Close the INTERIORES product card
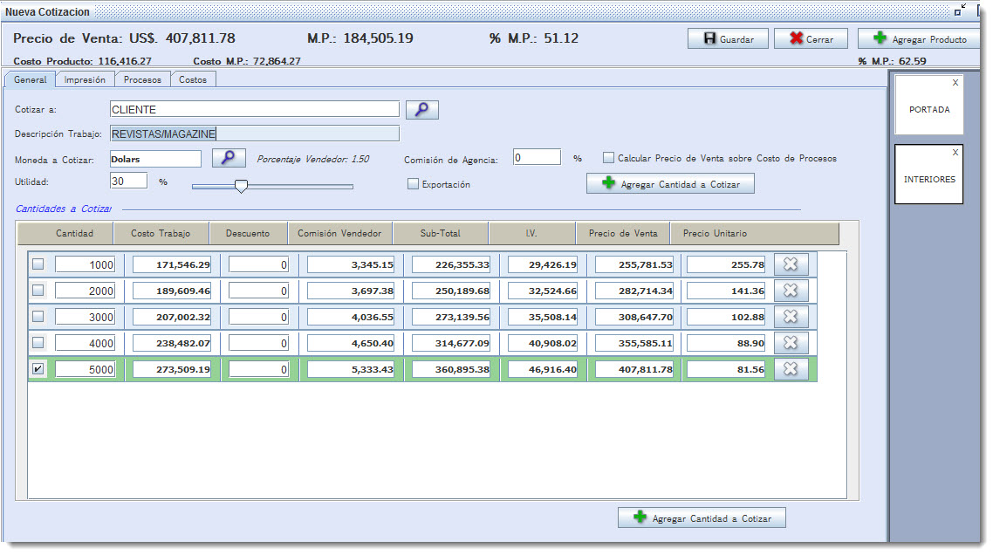Viewport: 993px width, 555px height. point(955,152)
